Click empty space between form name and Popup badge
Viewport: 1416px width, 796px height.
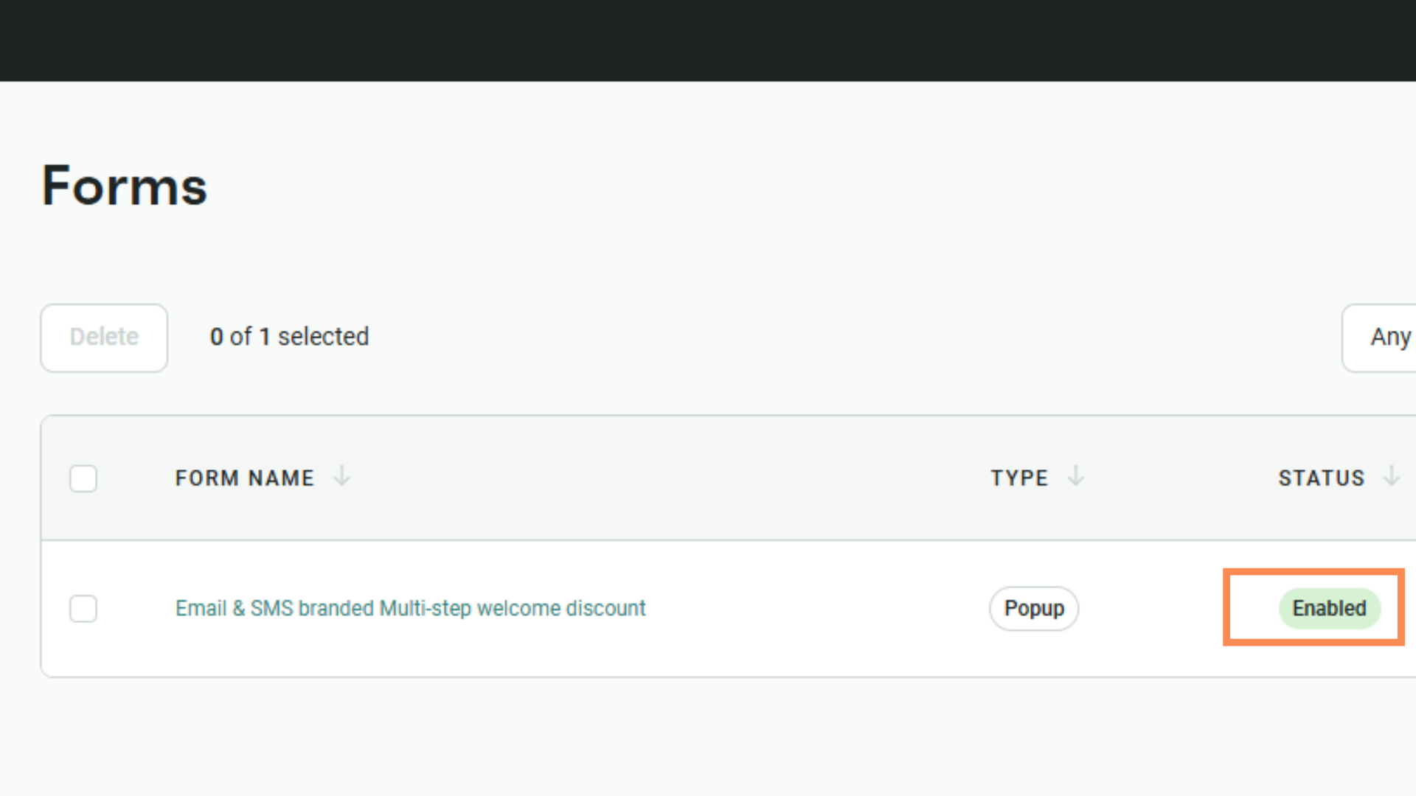[x=811, y=609]
